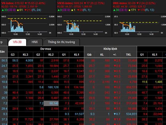Click the HNX-Index intraday chart
The image size is (166, 125).
click(x=139, y=25)
